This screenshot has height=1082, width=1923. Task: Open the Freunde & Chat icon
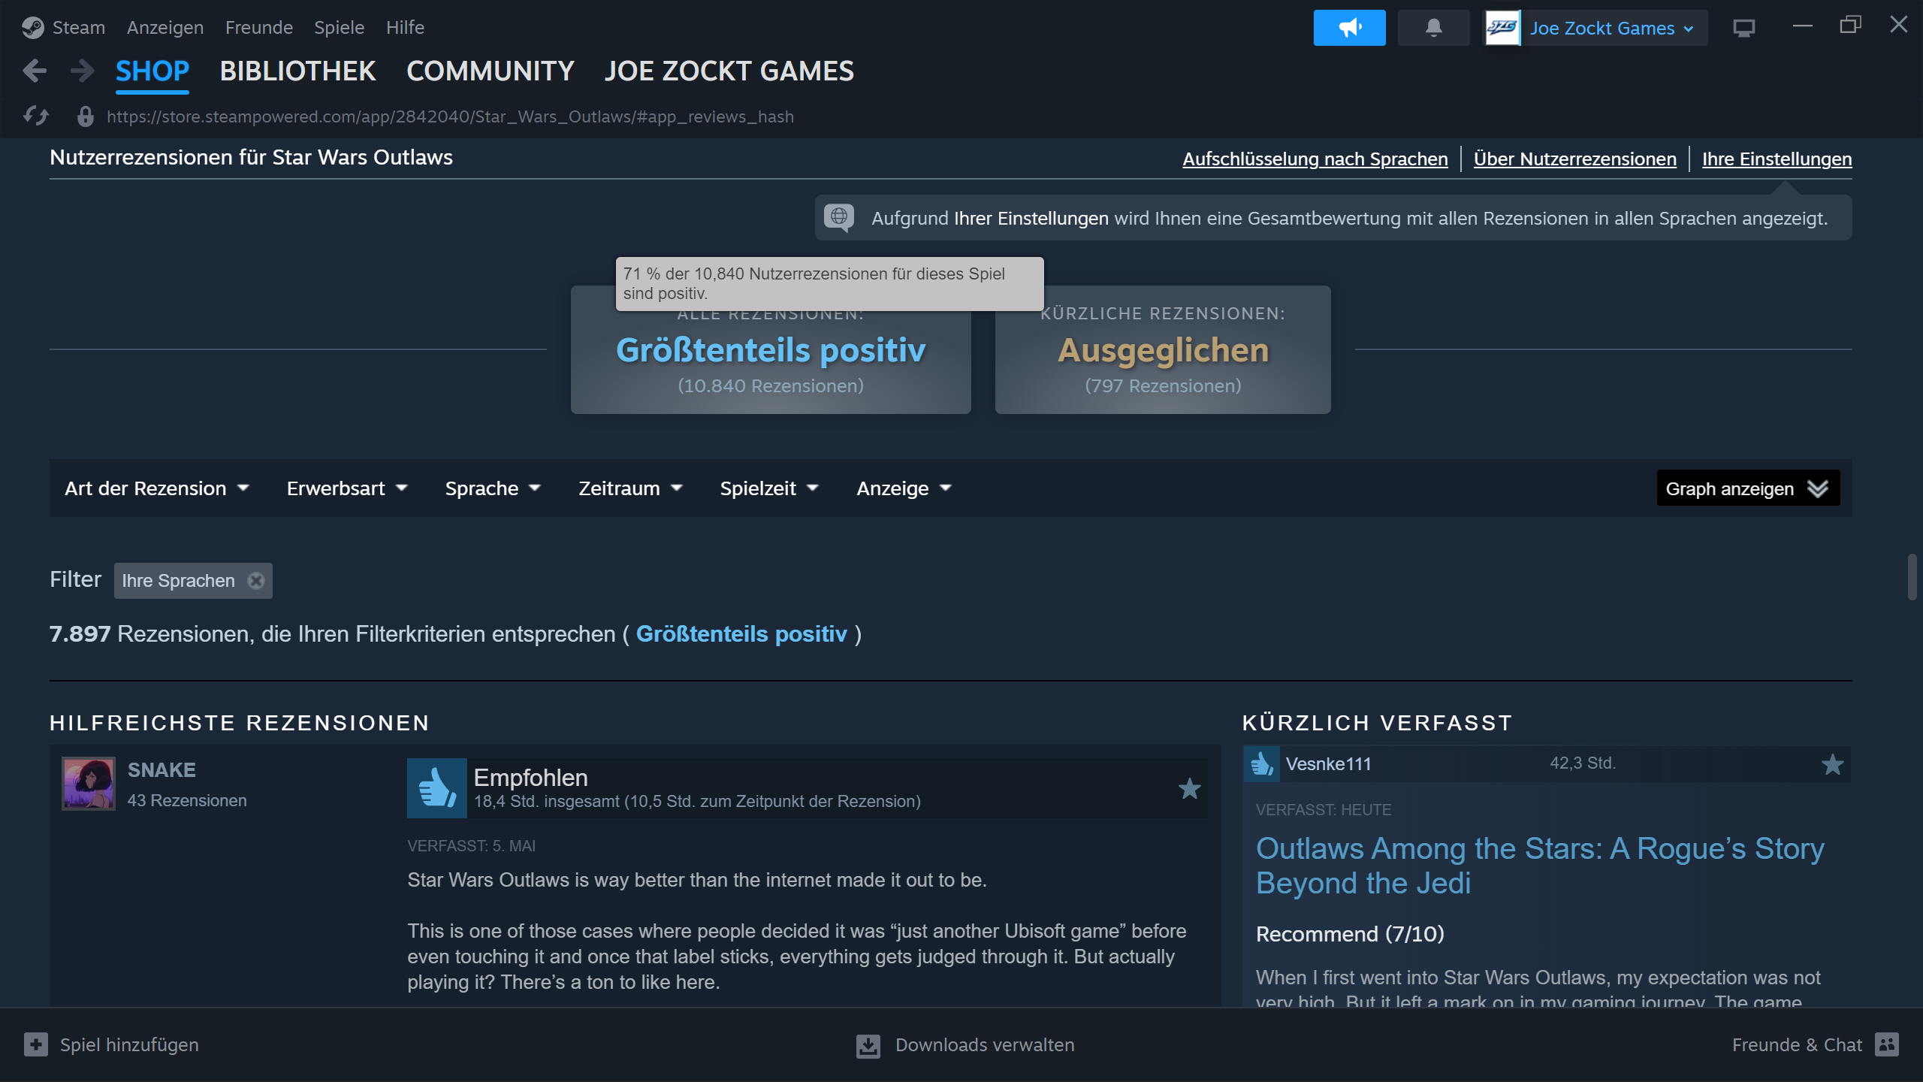(1886, 1044)
